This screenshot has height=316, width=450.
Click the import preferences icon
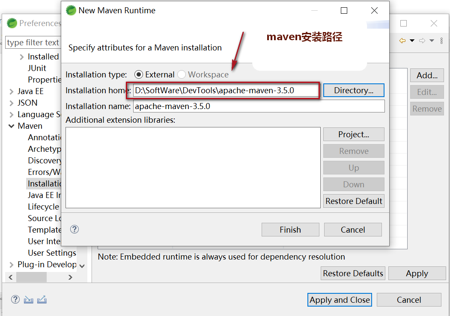click(x=28, y=300)
